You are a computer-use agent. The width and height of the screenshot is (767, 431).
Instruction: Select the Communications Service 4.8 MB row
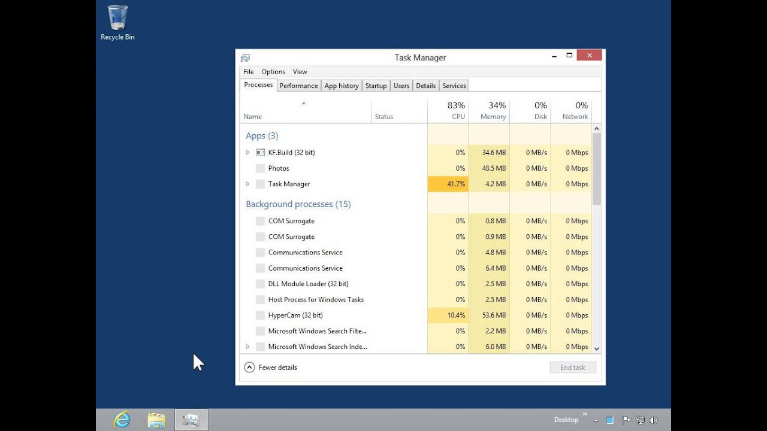416,253
